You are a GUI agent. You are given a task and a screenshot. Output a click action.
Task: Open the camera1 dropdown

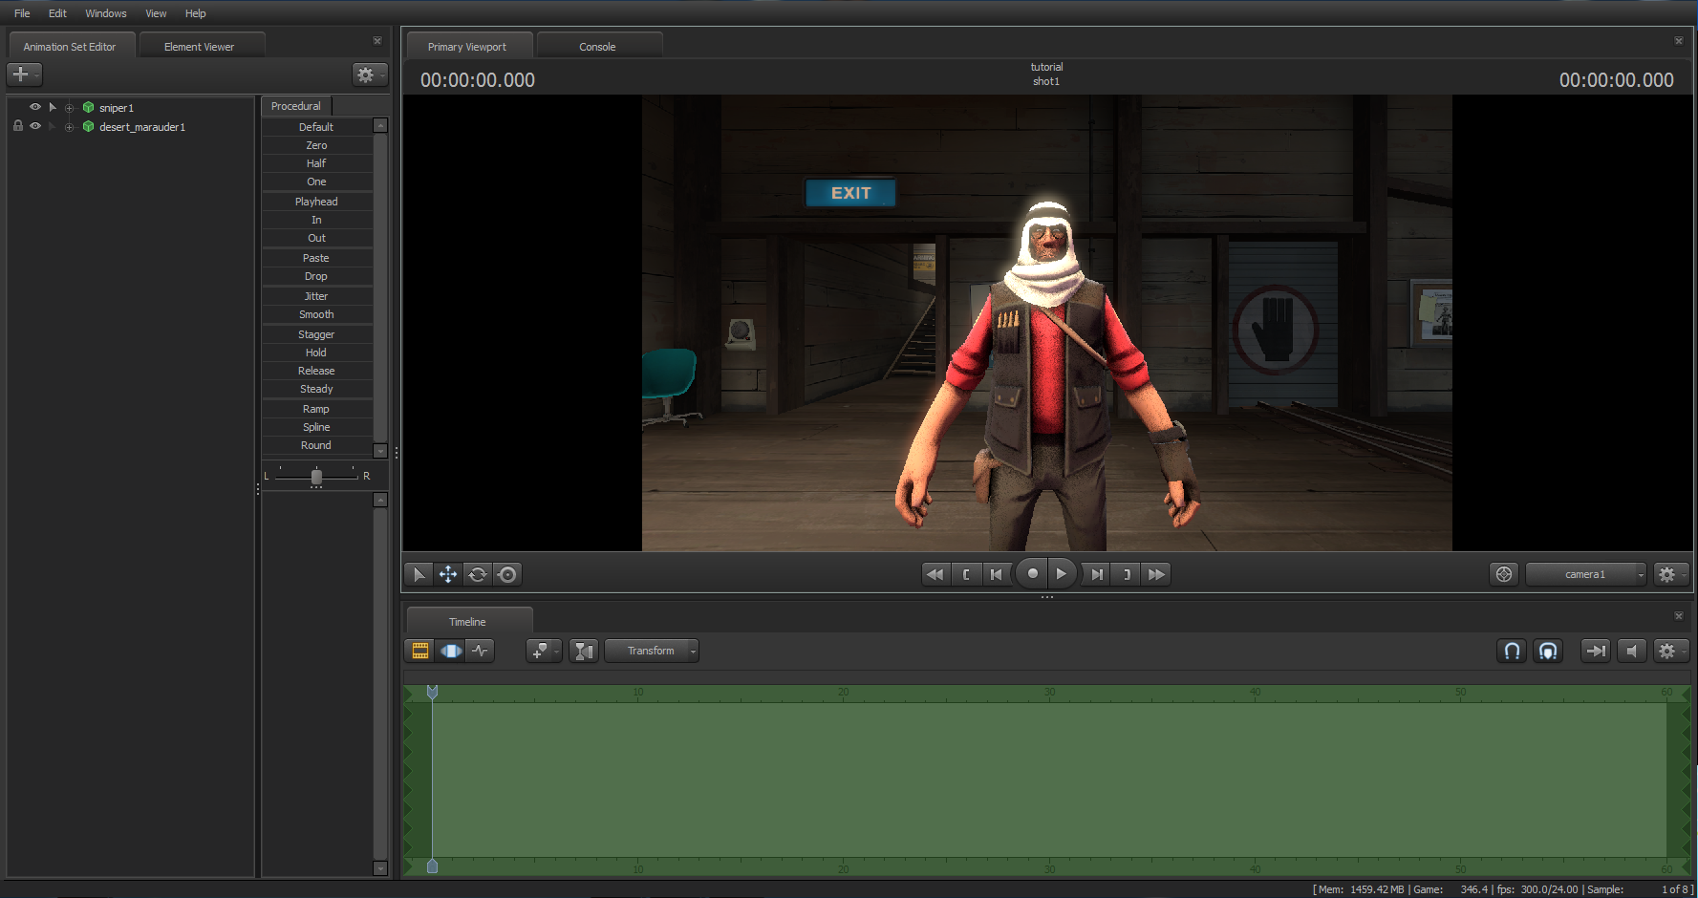(x=1586, y=574)
